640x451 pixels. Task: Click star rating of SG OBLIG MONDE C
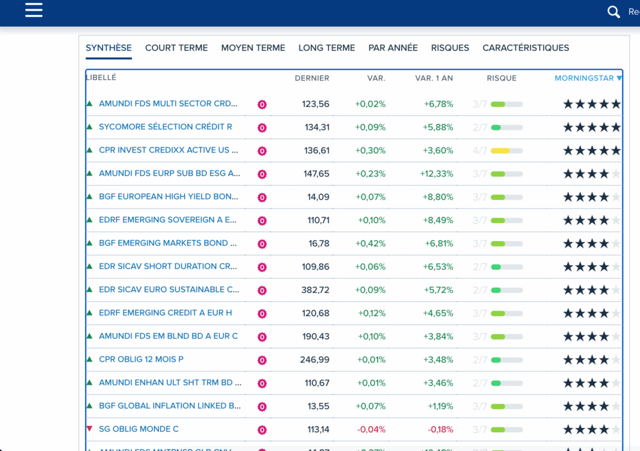[592, 430]
